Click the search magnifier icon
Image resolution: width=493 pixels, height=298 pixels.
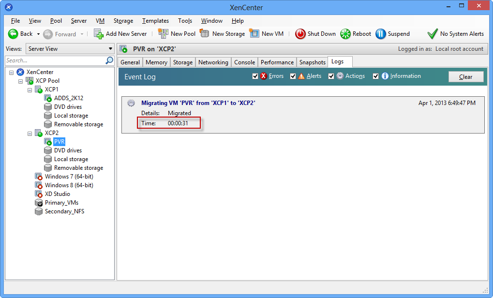tap(109, 60)
